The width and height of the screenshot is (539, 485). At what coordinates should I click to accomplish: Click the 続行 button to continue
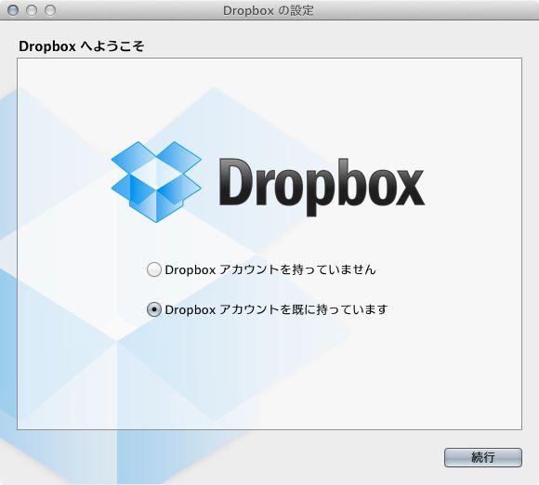(483, 457)
